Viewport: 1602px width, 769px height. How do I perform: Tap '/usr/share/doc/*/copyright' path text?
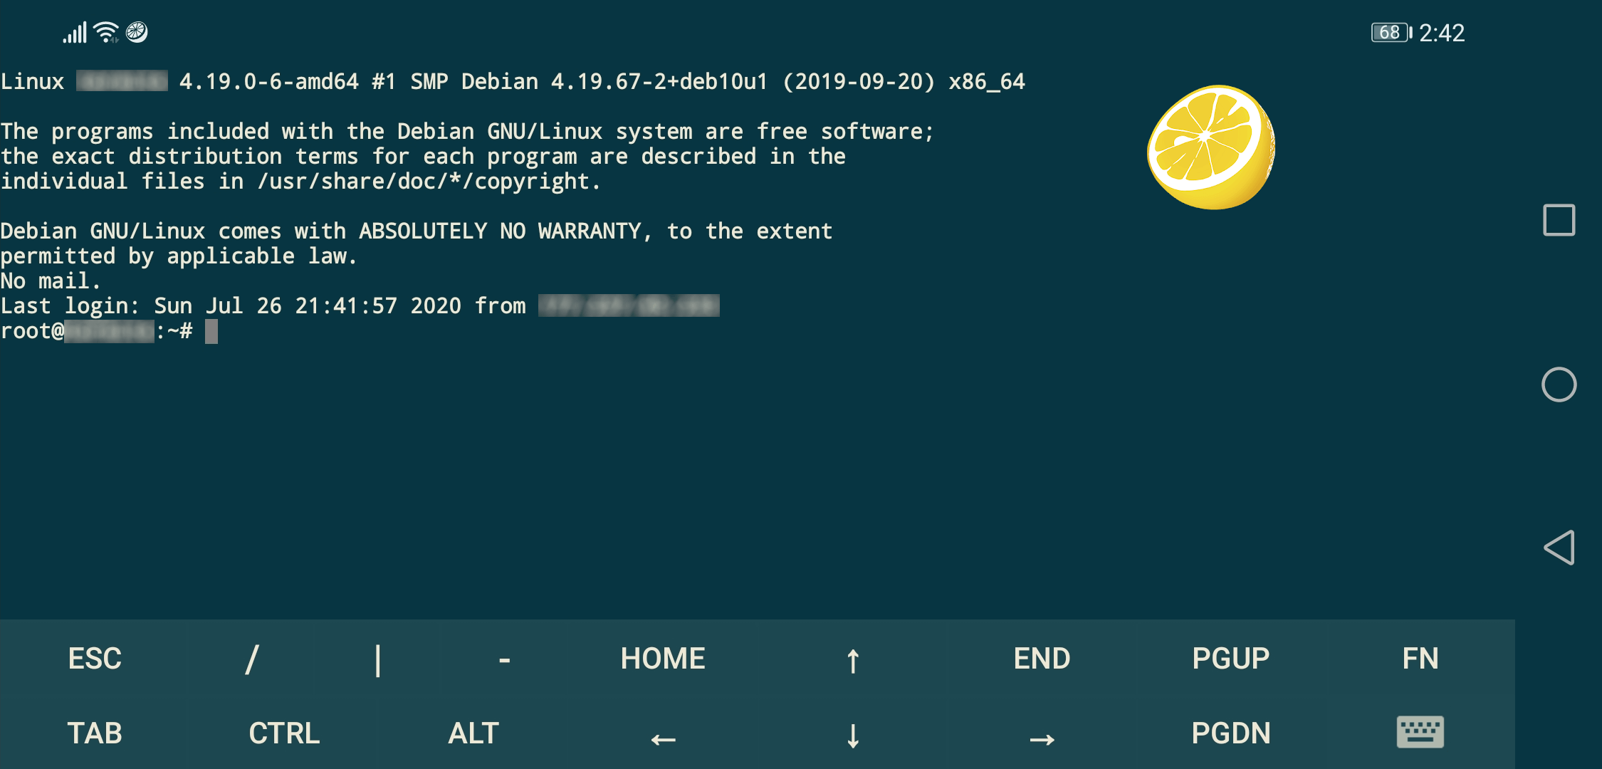click(424, 182)
